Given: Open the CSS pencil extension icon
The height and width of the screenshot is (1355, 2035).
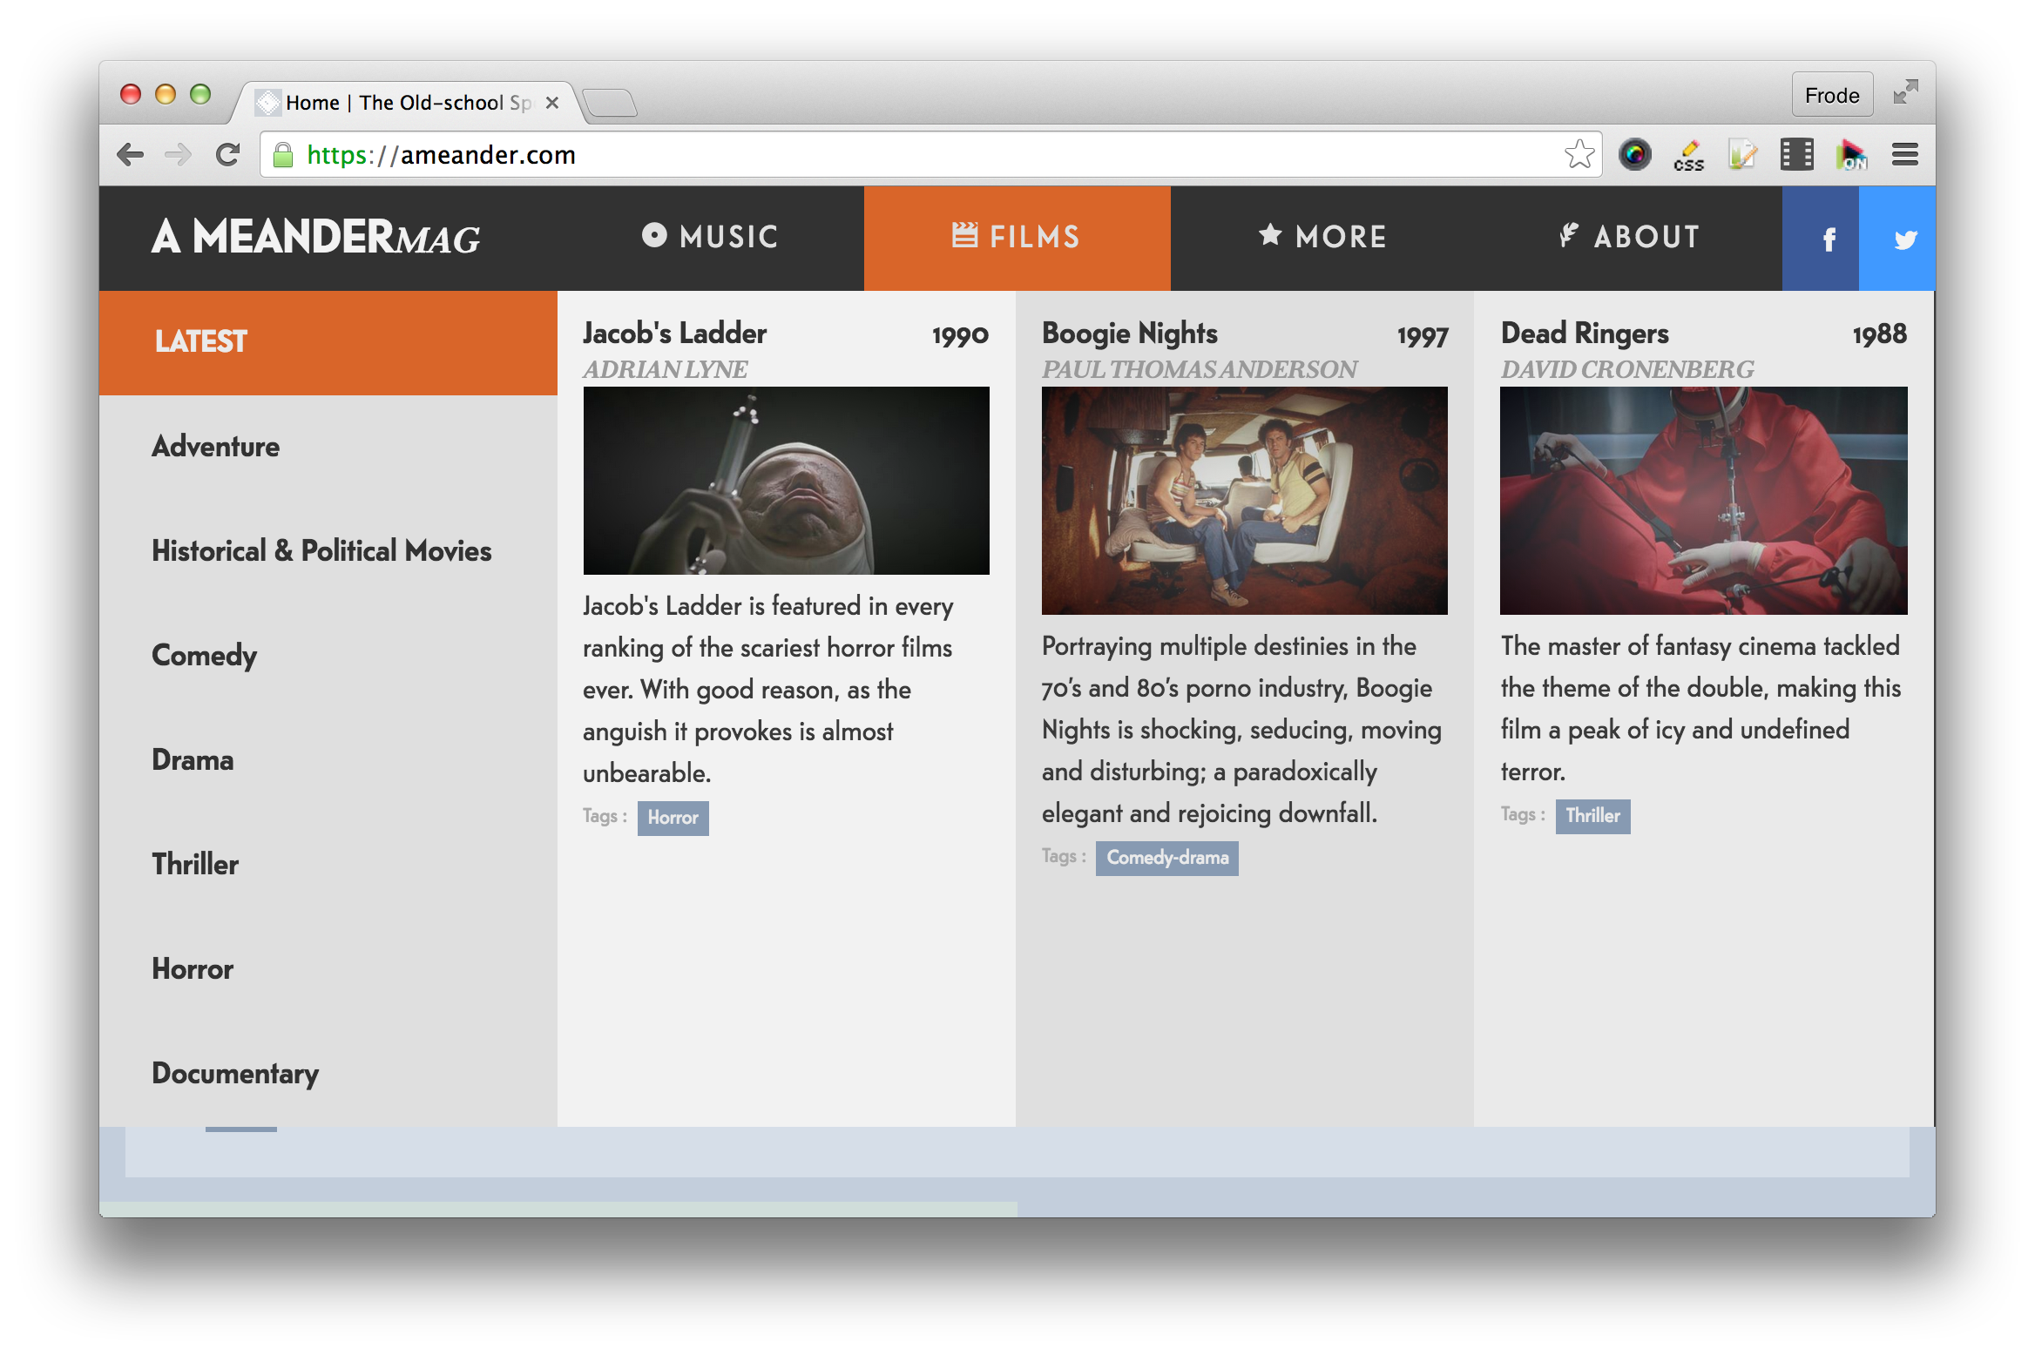Looking at the screenshot, I should (x=1688, y=155).
